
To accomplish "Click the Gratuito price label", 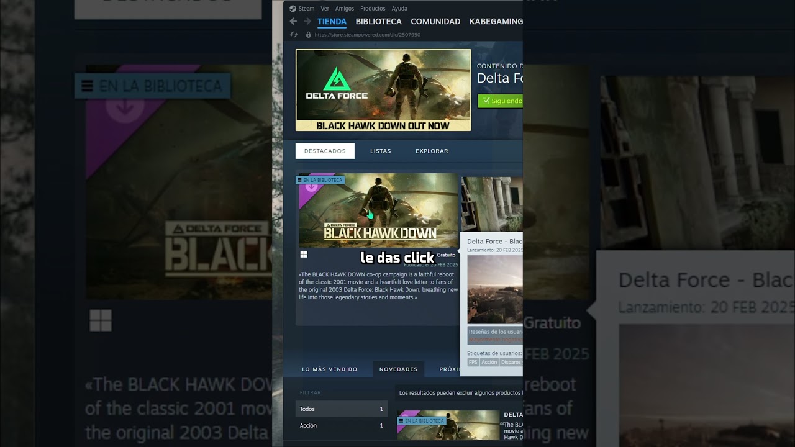I will [446, 255].
